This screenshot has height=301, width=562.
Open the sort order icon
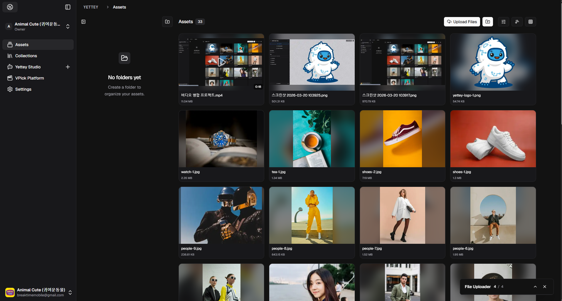point(517,22)
